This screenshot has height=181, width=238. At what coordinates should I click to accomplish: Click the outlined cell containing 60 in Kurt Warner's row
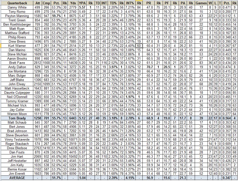click(x=139, y=46)
